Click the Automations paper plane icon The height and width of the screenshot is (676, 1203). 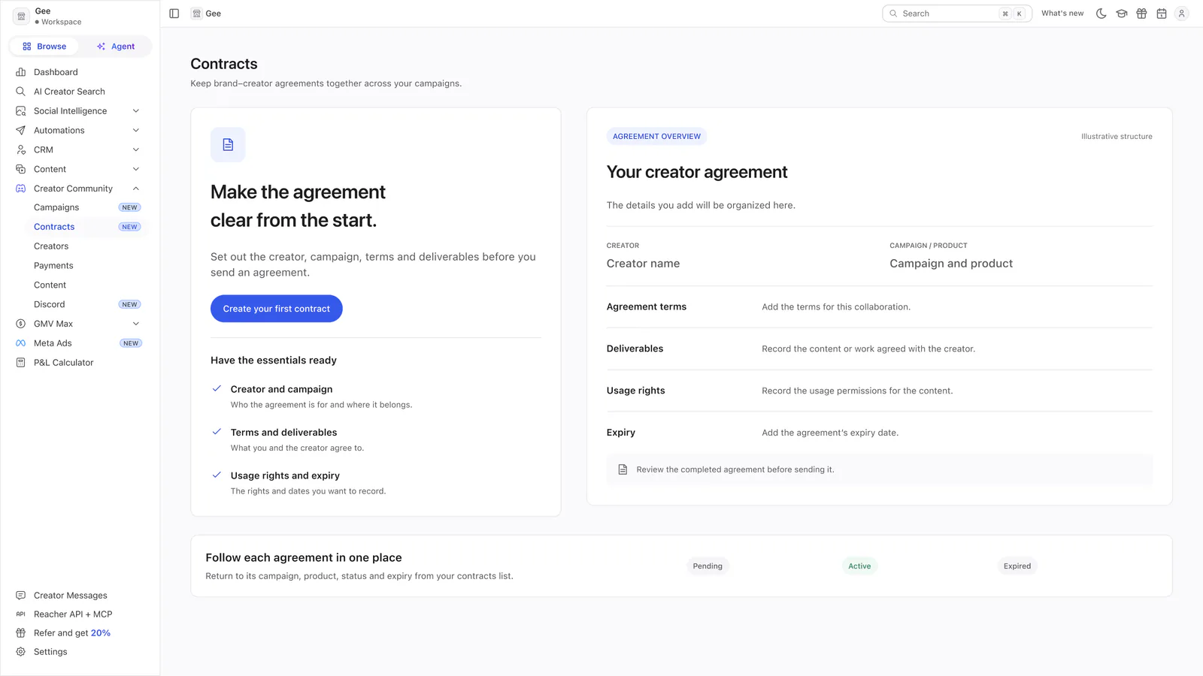tap(21, 131)
